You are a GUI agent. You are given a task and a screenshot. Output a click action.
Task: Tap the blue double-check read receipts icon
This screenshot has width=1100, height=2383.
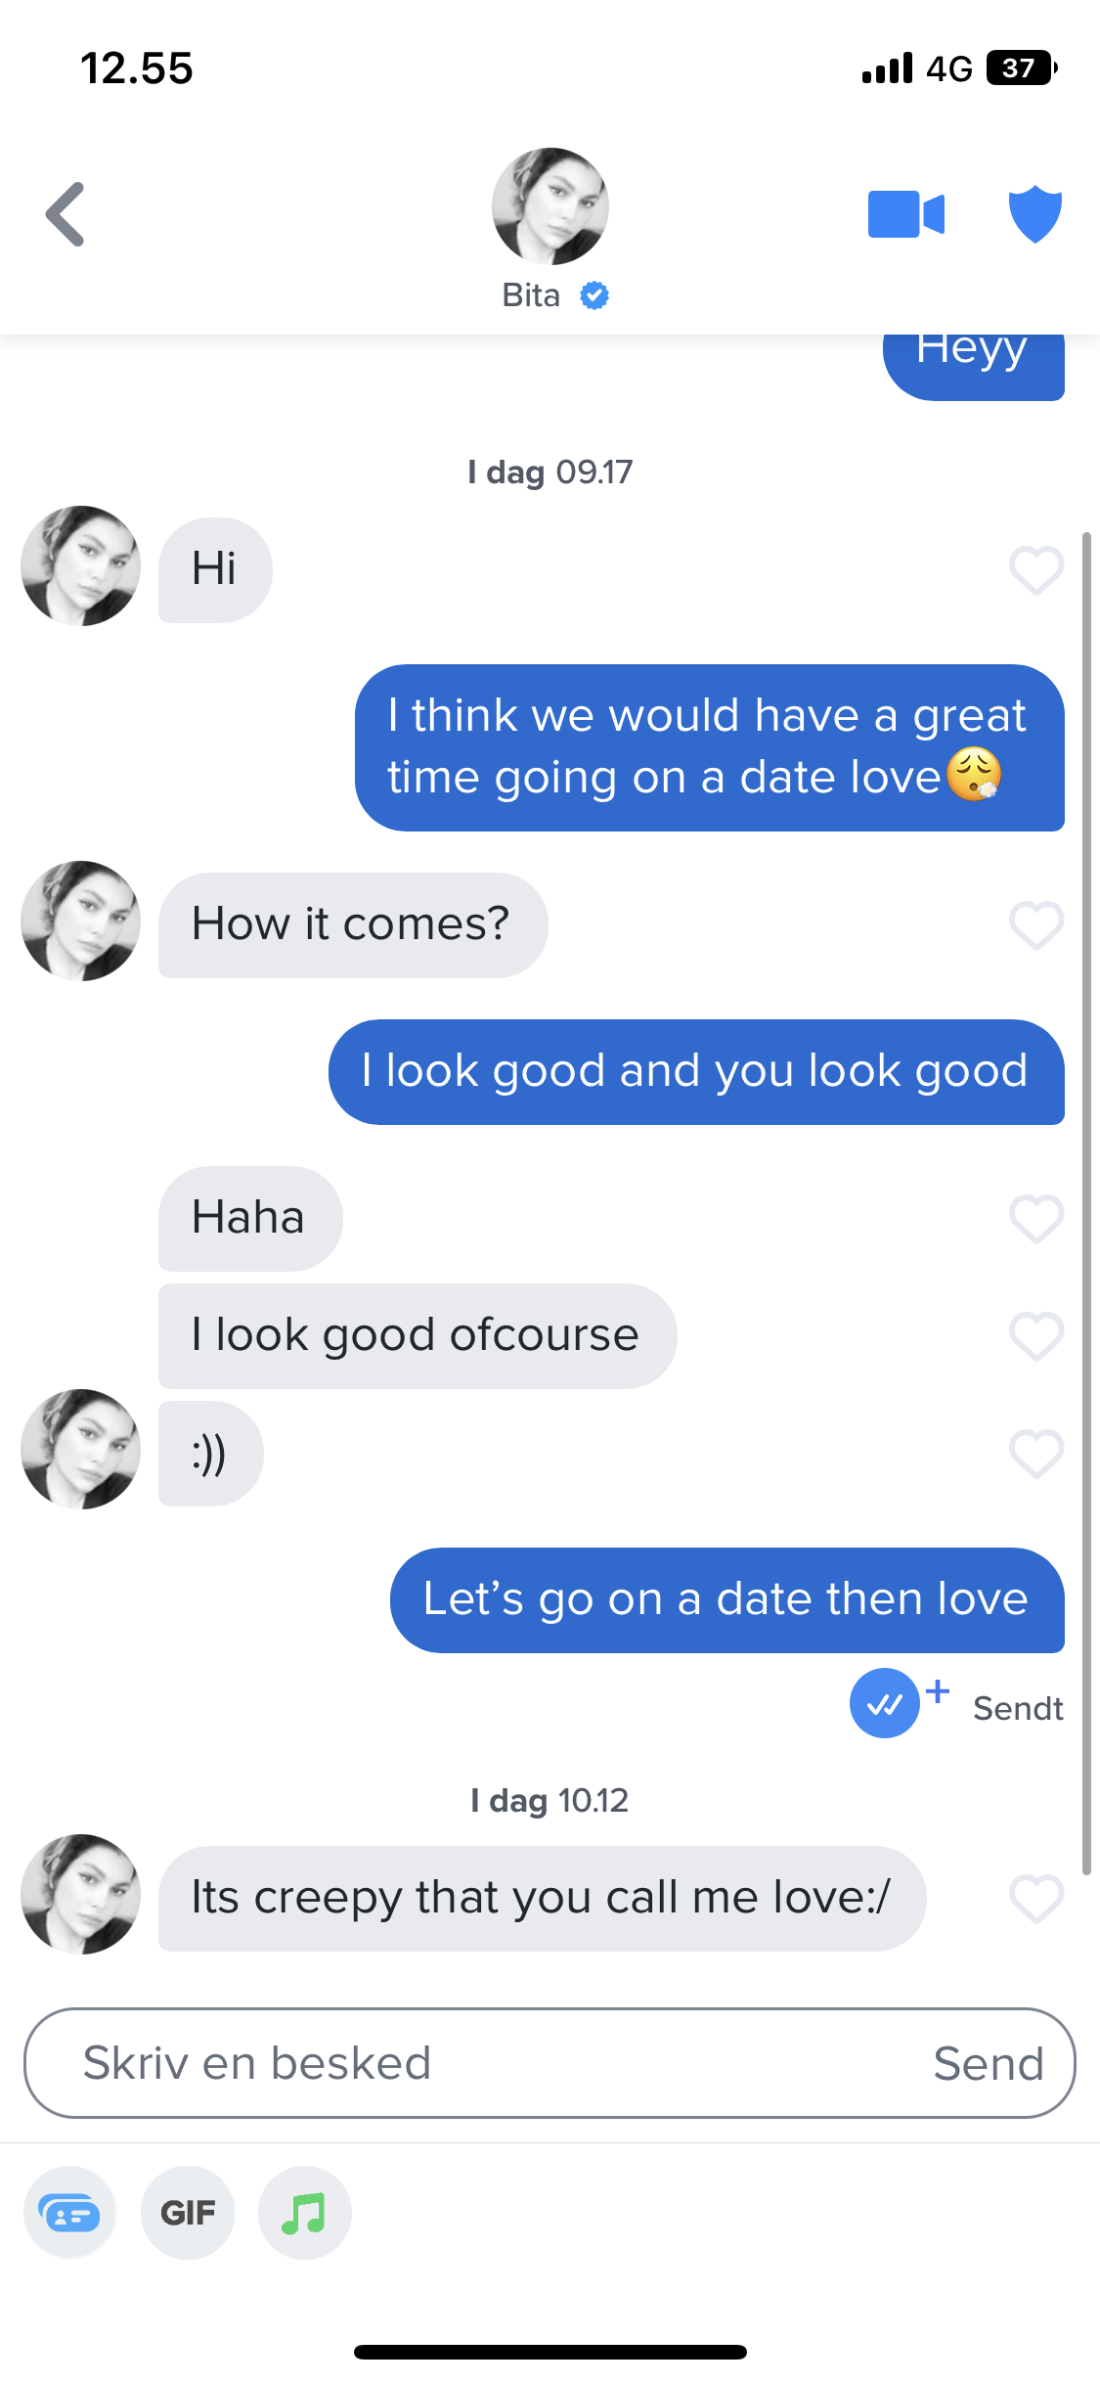[x=884, y=1703]
